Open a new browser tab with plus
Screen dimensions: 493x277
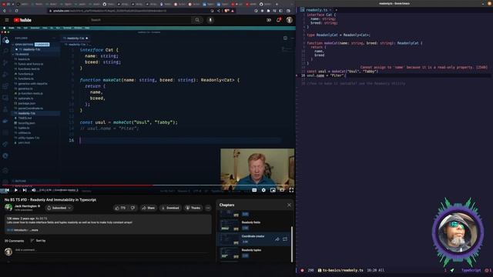tap(277, 4)
